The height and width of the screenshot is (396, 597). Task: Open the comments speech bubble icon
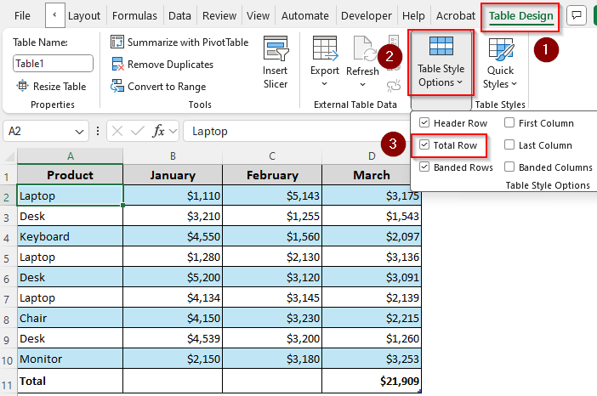coord(577,15)
